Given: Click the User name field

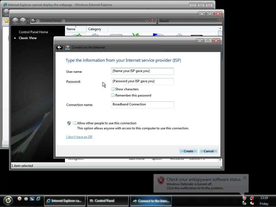Looking at the screenshot, I should [x=142, y=71].
